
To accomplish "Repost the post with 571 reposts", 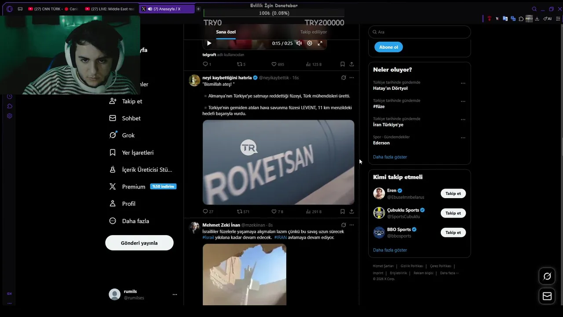I will (x=243, y=211).
